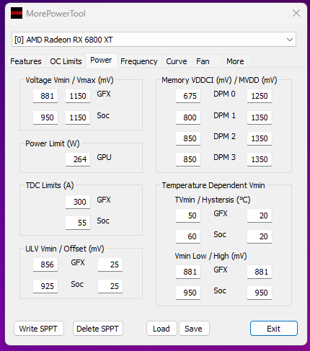Switch to the Features tab
This screenshot has height=351, width=310.
(x=26, y=61)
